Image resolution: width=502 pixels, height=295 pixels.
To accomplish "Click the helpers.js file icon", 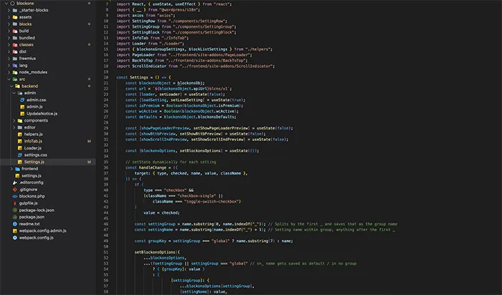I will coord(20,134).
